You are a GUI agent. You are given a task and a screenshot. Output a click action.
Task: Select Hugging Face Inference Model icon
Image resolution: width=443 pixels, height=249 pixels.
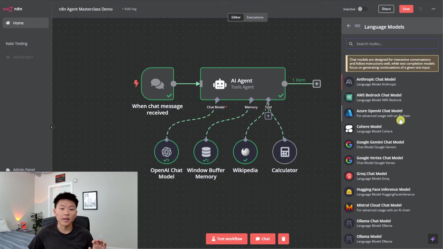349,192
